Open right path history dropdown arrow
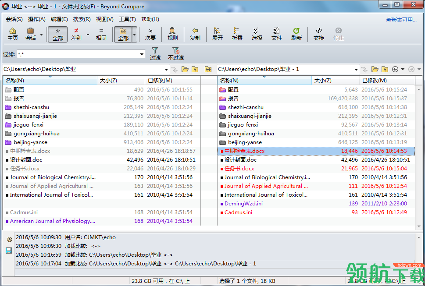This screenshot has width=425, height=286. [x=356, y=70]
